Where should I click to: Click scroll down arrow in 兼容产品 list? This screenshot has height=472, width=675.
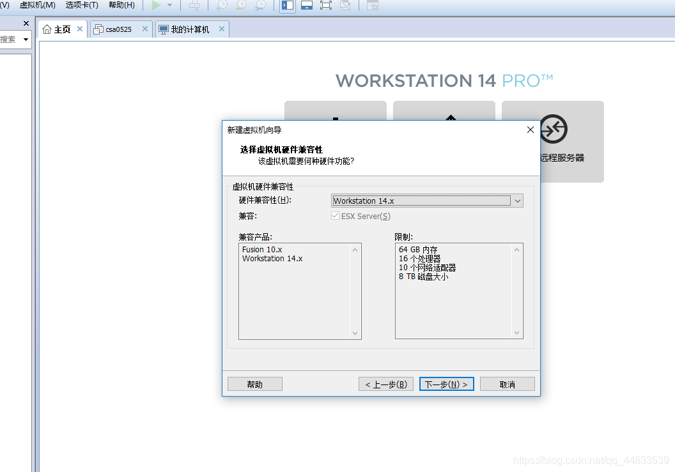(x=355, y=333)
